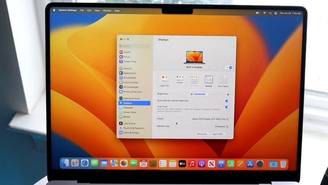Open the Refresh rate ProMotion dropdown
The image size is (328, 185).
pyautogui.click(x=221, y=126)
